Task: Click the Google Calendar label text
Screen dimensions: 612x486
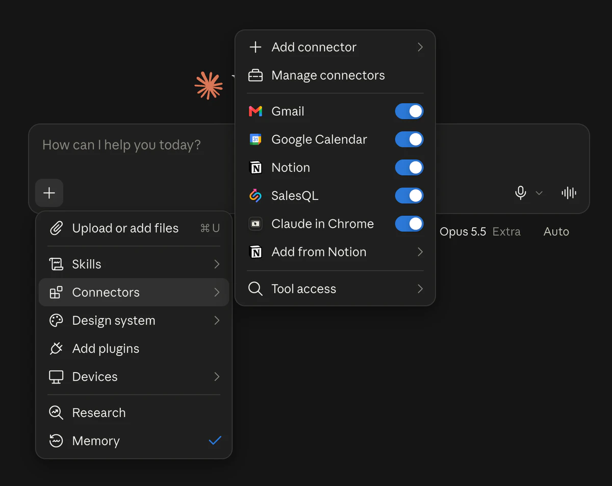Action: [x=319, y=139]
